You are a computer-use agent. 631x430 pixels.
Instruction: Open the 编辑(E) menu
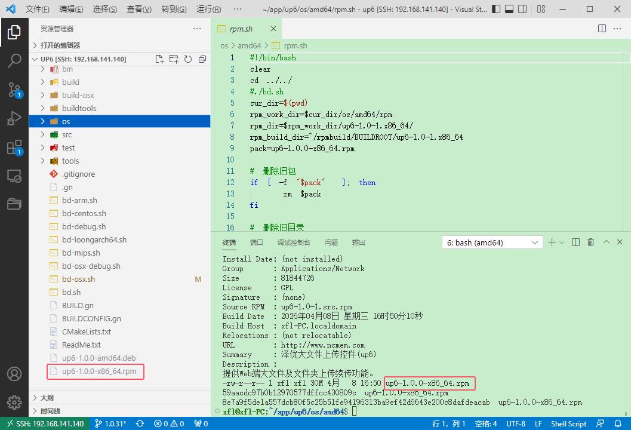pos(72,10)
